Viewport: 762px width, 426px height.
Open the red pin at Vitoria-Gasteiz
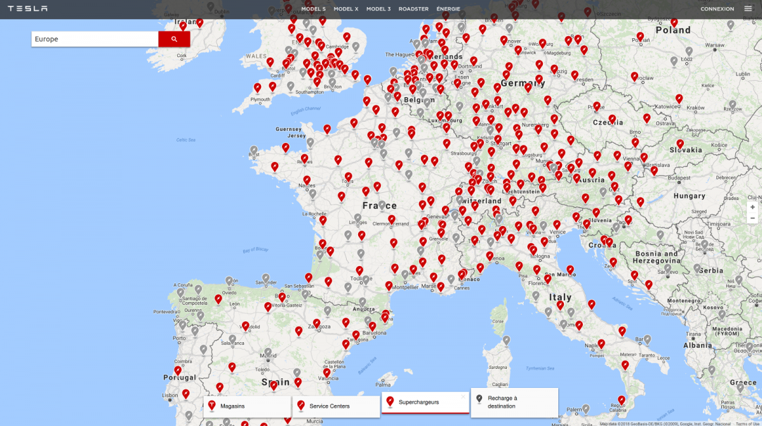tap(282, 297)
